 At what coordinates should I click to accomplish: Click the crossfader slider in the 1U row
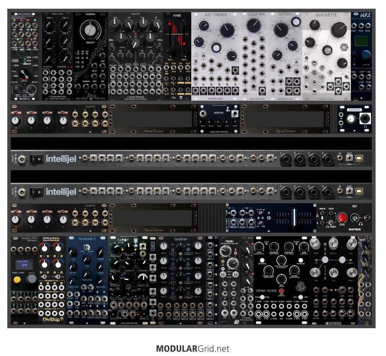(294, 217)
